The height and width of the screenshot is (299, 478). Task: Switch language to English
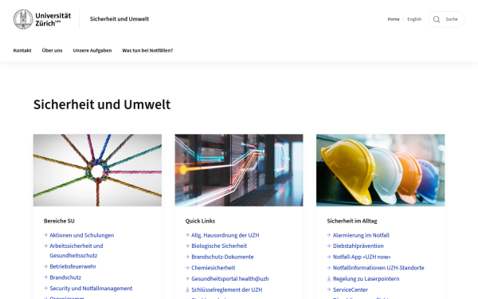click(x=414, y=19)
